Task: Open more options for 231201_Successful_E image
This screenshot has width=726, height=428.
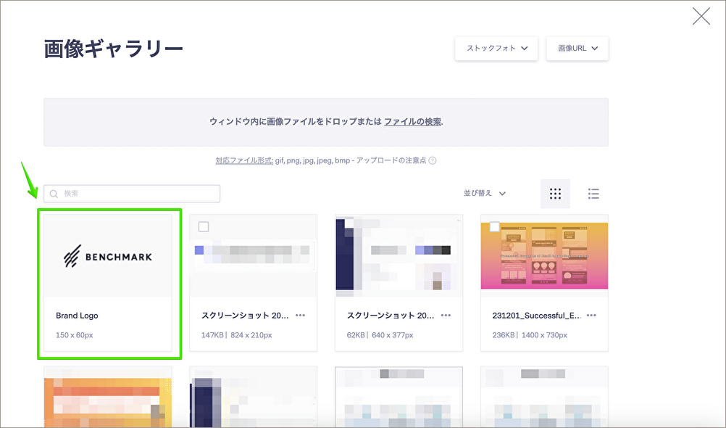Action: pos(591,316)
